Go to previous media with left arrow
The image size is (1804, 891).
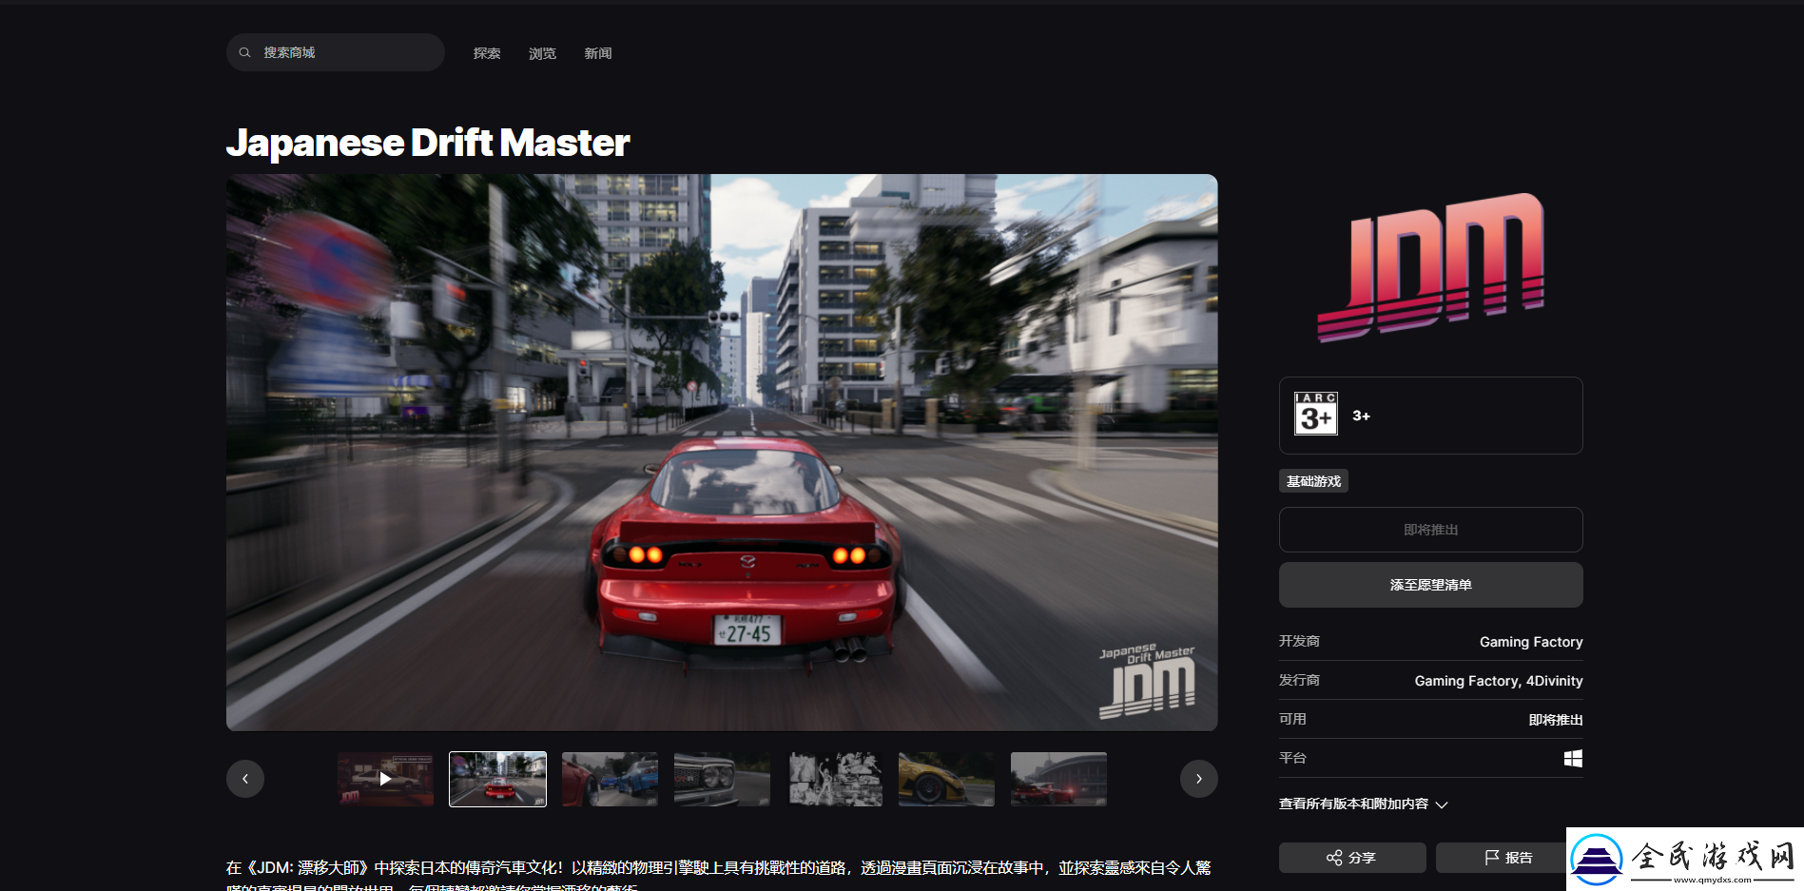(x=245, y=779)
